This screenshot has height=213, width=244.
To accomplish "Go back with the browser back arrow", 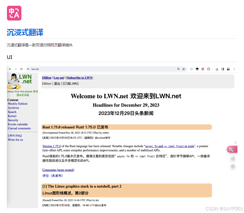I will pos(10,69).
